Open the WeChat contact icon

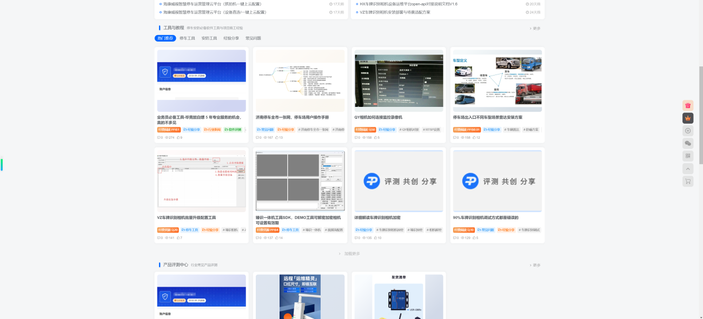point(688,144)
